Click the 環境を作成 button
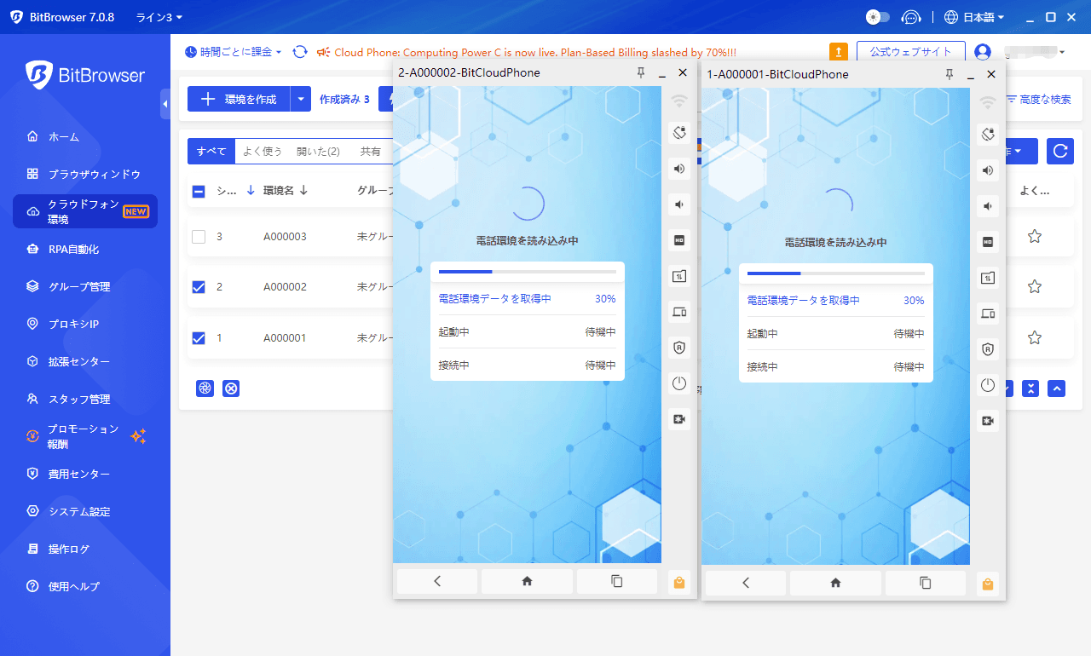 click(x=242, y=99)
